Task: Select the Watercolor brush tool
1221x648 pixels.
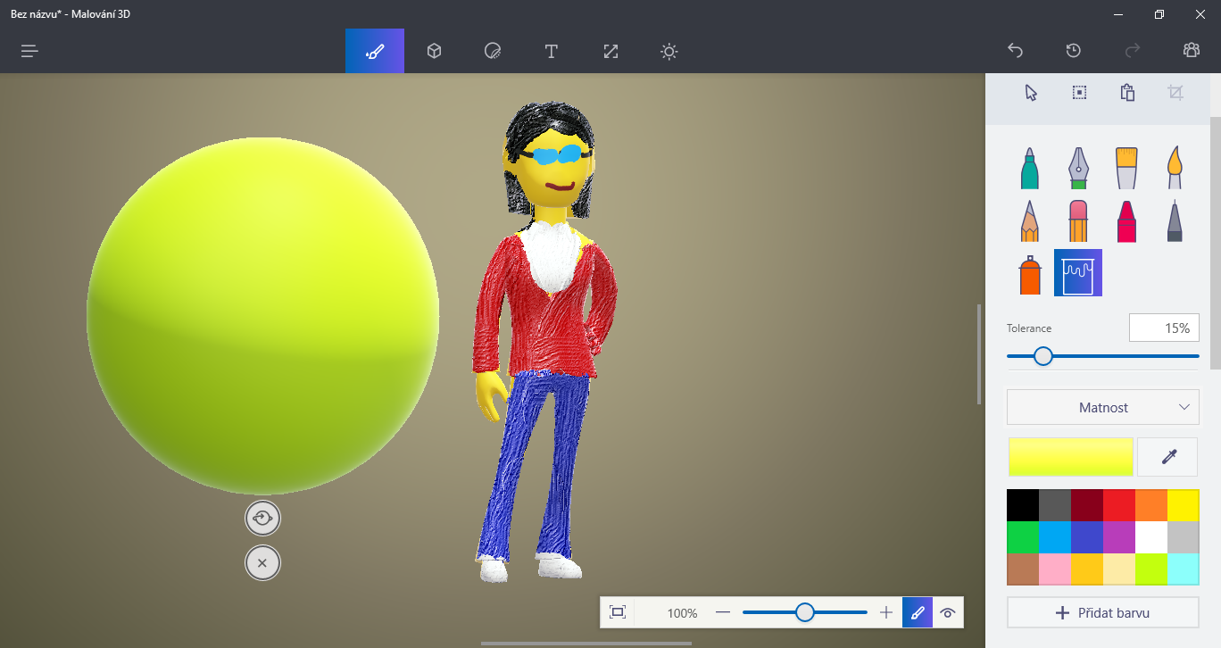Action: tap(1175, 168)
